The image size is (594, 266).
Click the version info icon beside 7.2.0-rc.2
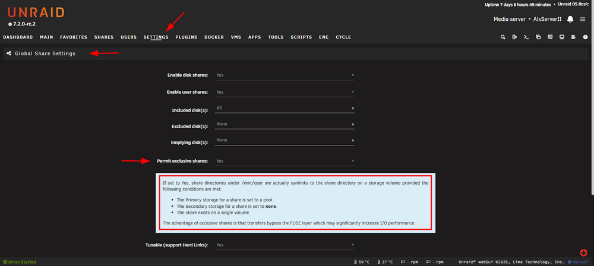[10, 24]
